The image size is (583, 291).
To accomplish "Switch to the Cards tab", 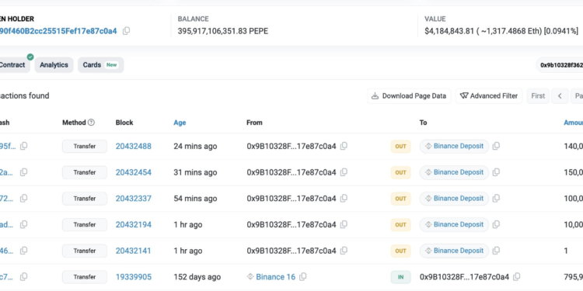I will click(101, 65).
